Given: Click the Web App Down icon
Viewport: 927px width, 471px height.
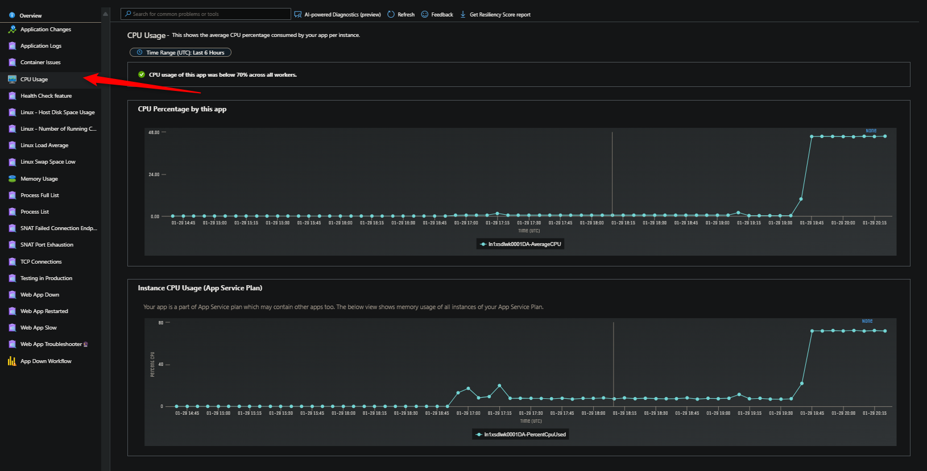Looking at the screenshot, I should pyautogui.click(x=12, y=295).
